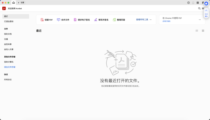Click the Home icon tab
This screenshot has height=120, width=210.
[x=14, y=3]
